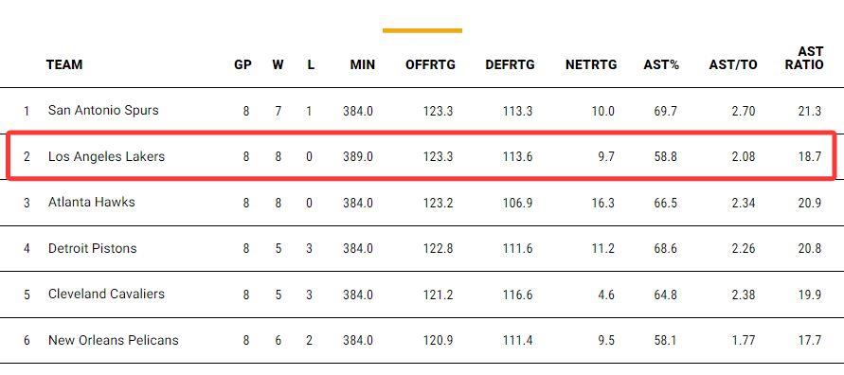Sort table by OFFRTG column header
Viewport: 844px width, 375px height.
[430, 65]
